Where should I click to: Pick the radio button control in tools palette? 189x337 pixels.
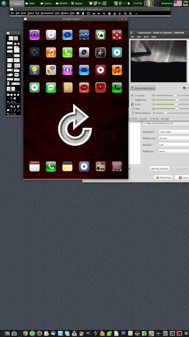[x=19, y=44]
